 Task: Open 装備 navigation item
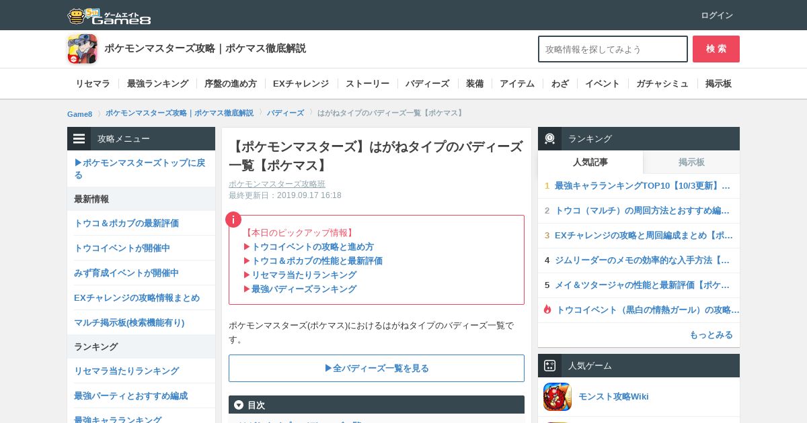tap(475, 84)
